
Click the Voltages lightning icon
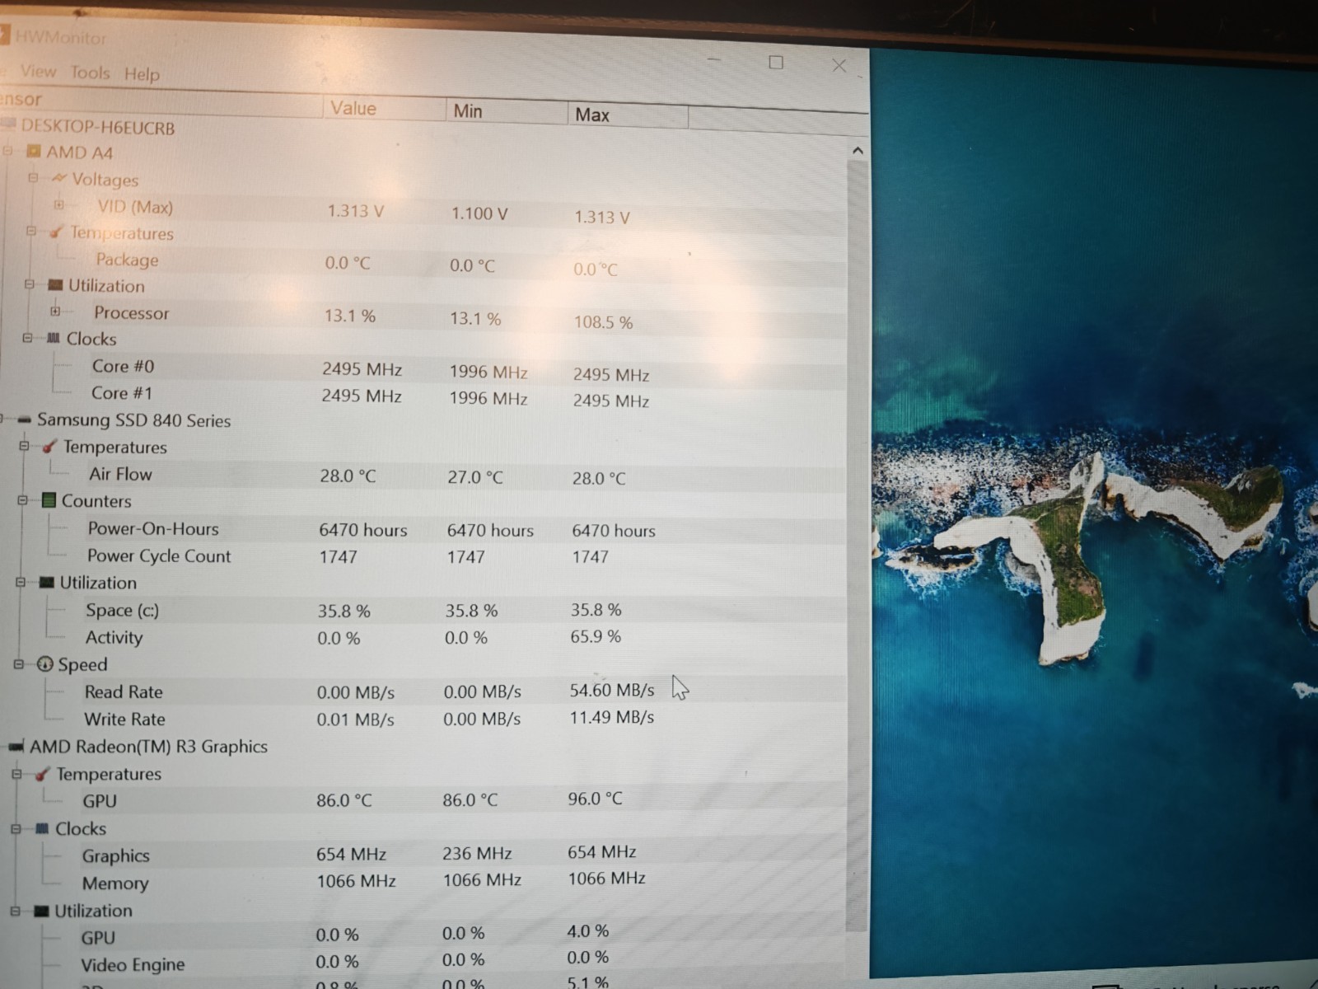click(59, 178)
